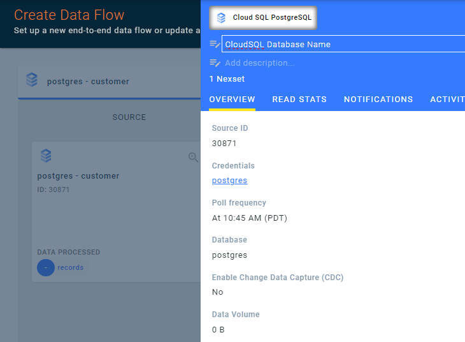Image resolution: width=465 pixels, height=342 pixels.
Task: Click the Poll frequency label
Action: [239, 203]
